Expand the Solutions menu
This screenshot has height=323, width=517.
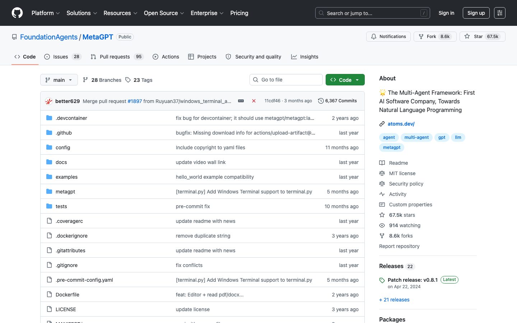point(82,13)
